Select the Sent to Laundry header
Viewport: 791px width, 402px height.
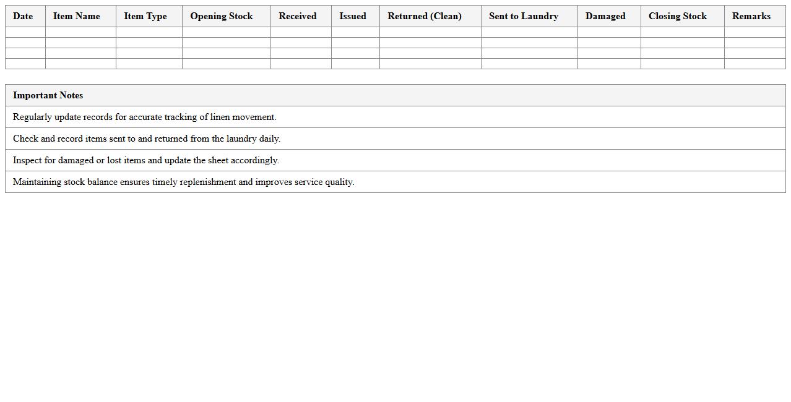click(528, 16)
